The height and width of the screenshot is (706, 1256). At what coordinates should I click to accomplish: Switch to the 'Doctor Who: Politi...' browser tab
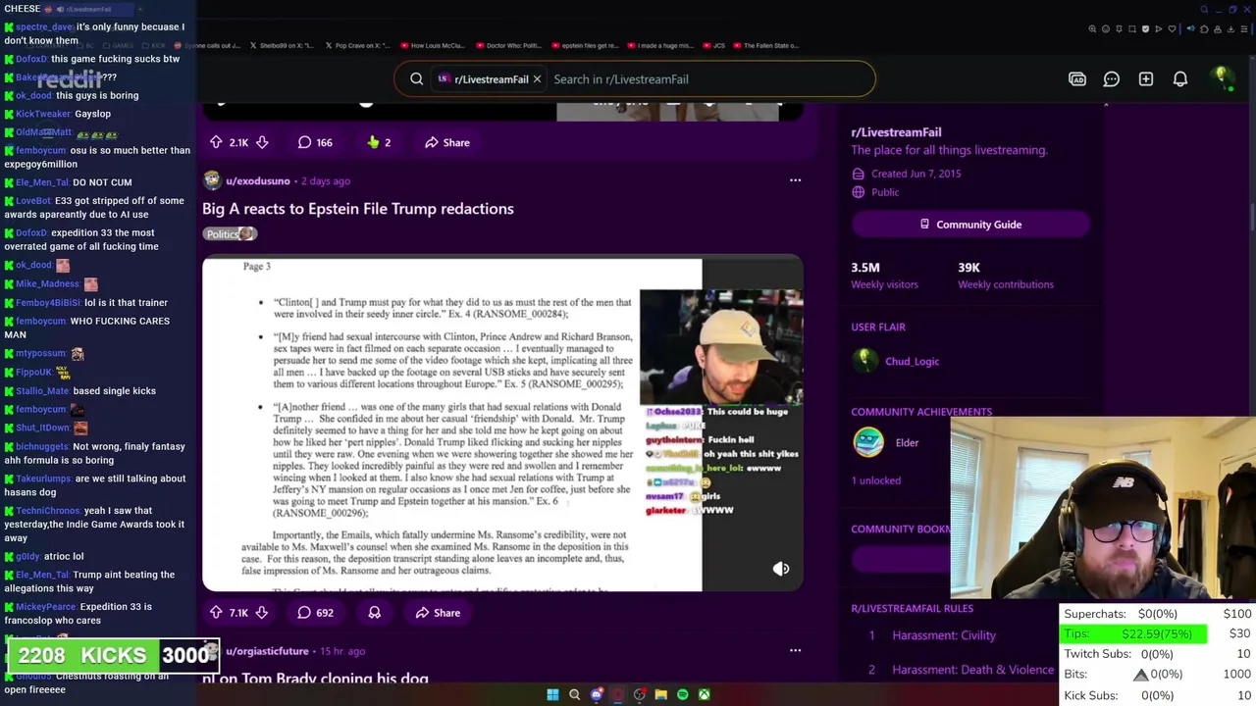point(507,45)
